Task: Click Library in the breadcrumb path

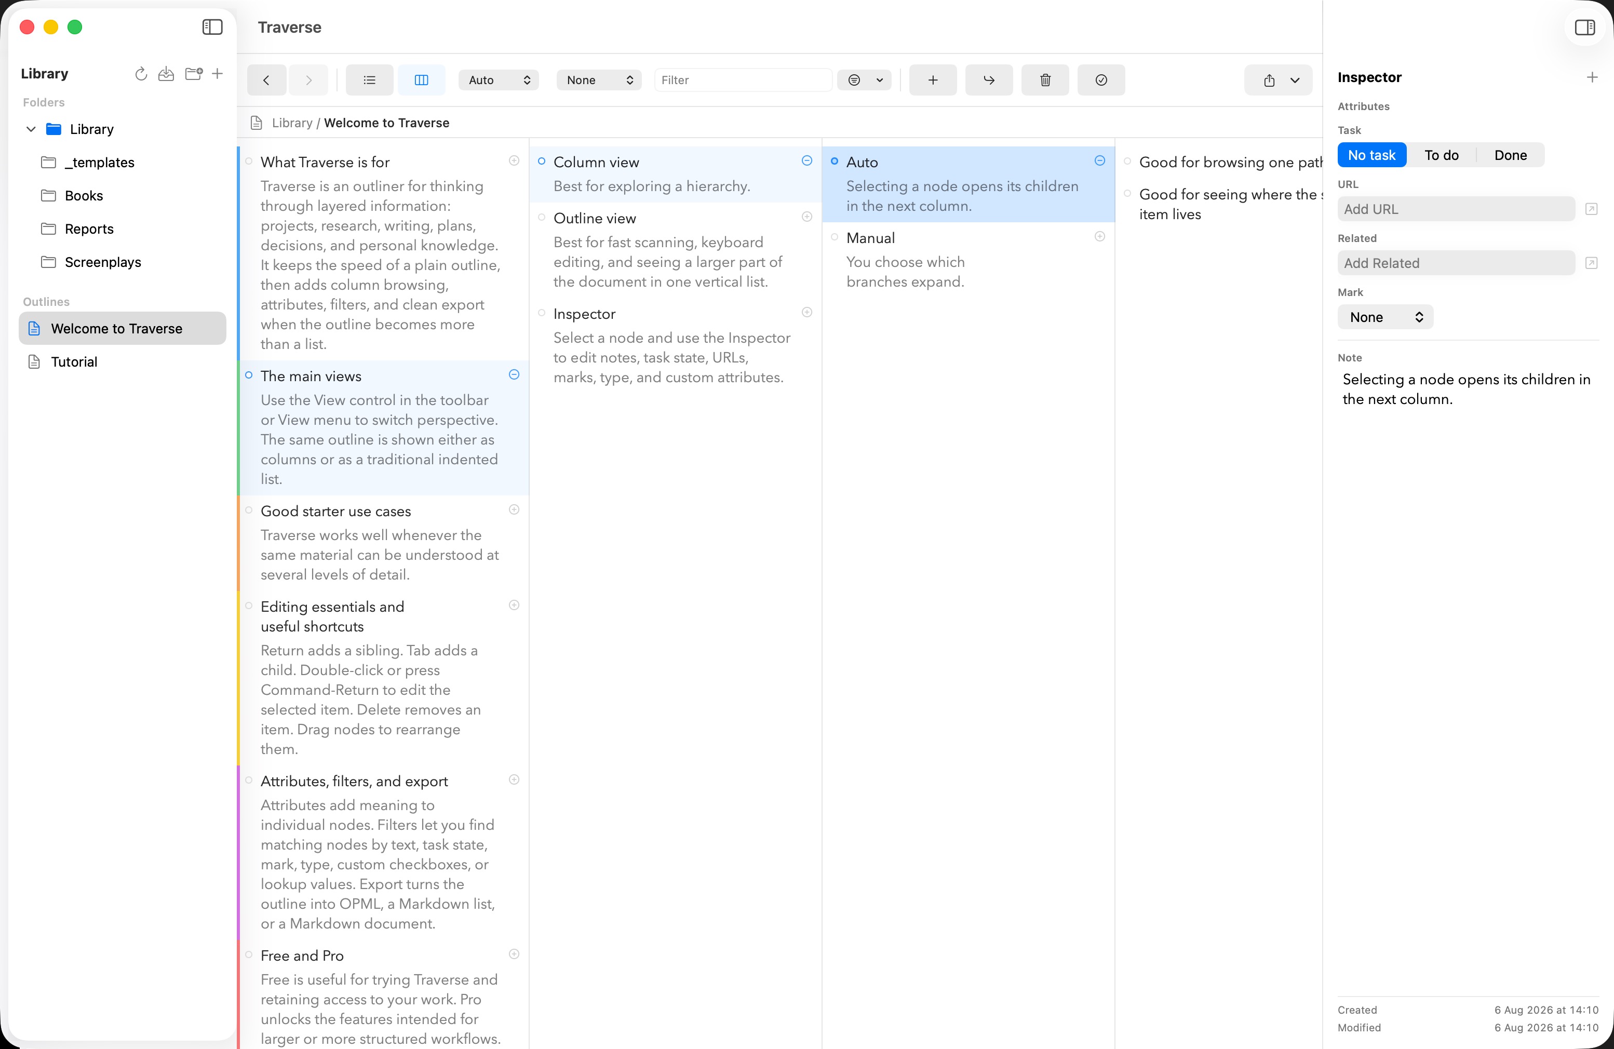Action: [x=292, y=123]
